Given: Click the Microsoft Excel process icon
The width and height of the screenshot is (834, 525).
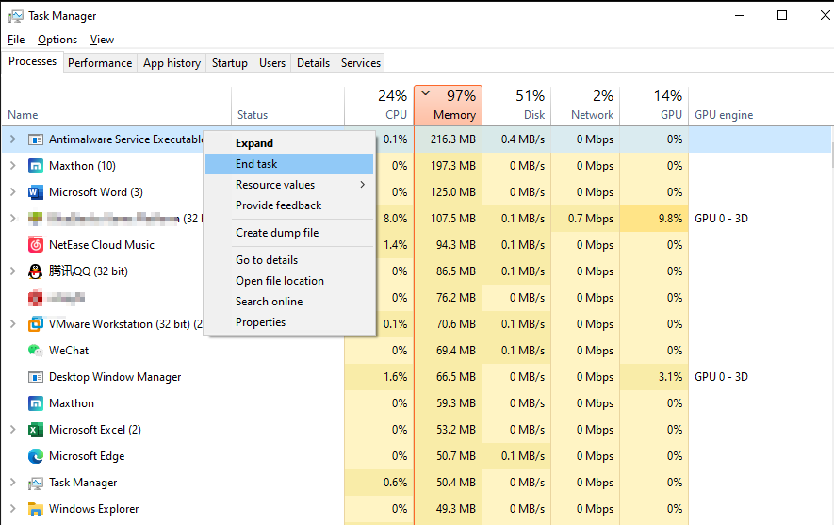Looking at the screenshot, I should pyautogui.click(x=36, y=430).
